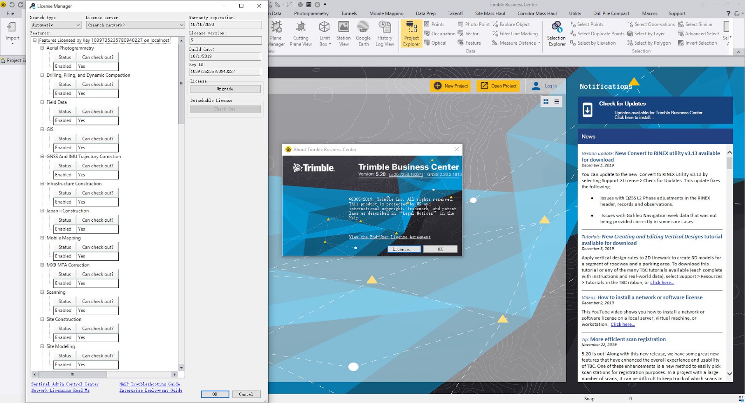The height and width of the screenshot is (403, 745).
Task: Click Cancel in License Manager
Action: [246, 394]
